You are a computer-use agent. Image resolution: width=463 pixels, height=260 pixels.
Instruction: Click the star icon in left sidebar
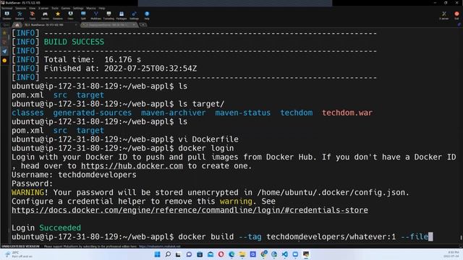pyautogui.click(x=4, y=33)
